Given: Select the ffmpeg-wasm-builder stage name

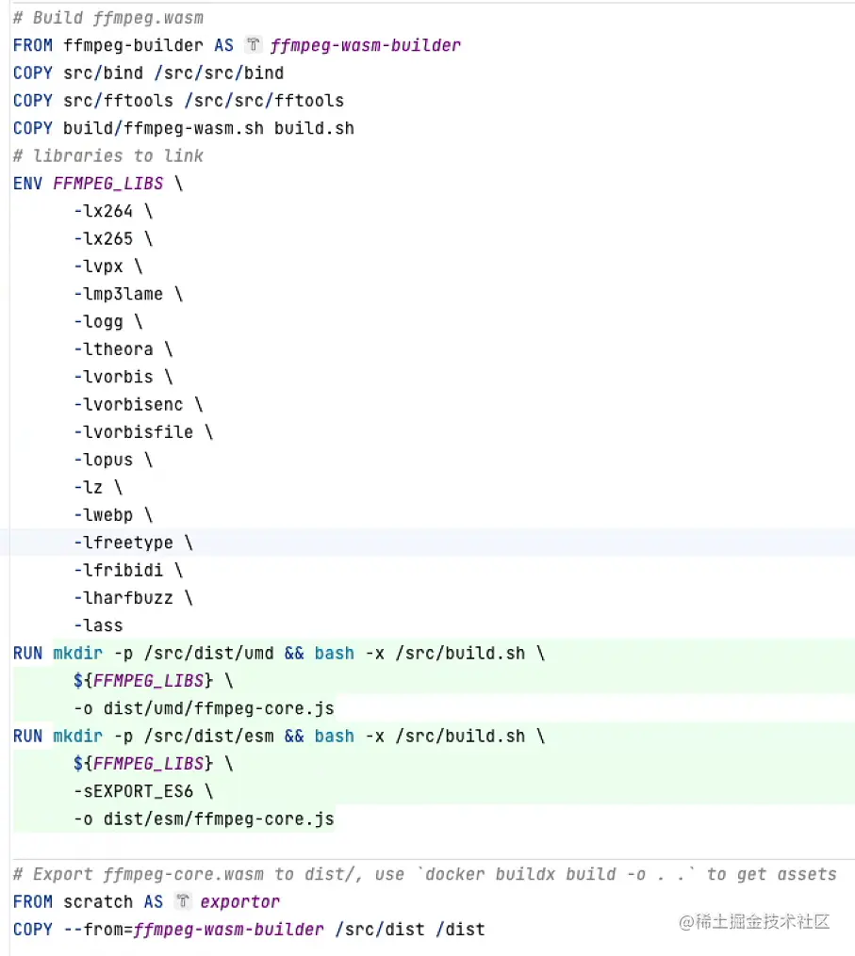Looking at the screenshot, I should (365, 44).
